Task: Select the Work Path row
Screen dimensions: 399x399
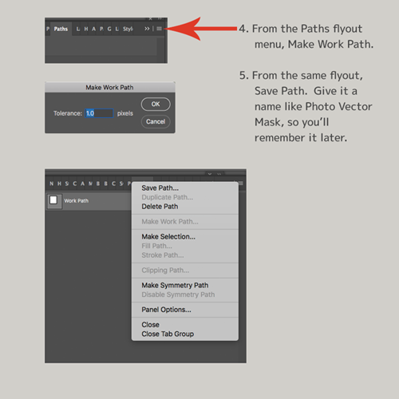Action: [x=89, y=201]
